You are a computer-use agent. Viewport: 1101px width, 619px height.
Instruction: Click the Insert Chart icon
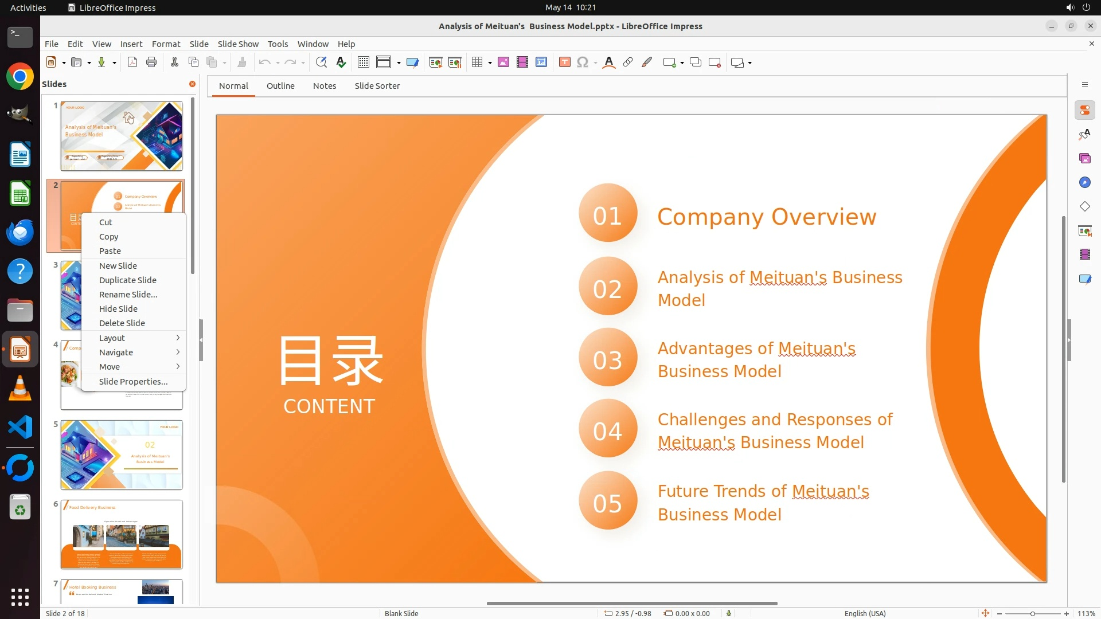point(541,62)
